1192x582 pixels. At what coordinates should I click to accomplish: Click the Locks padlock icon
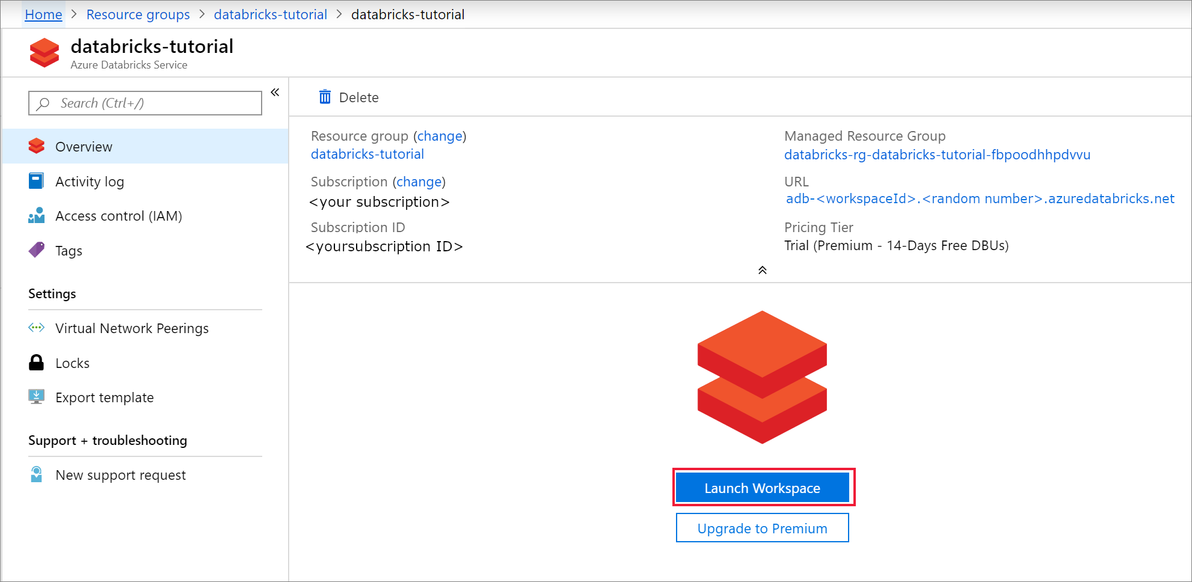click(x=36, y=363)
